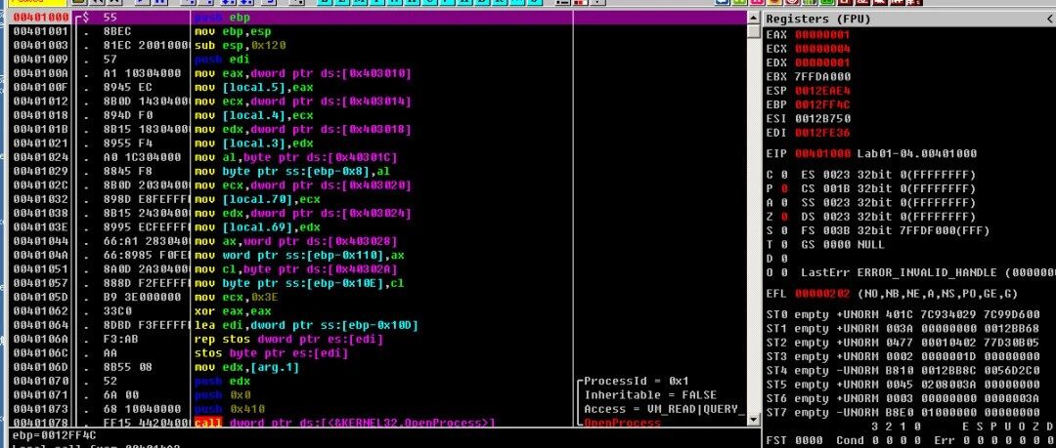The width and height of the screenshot is (1056, 448).
Task: Select 'mov byte ptr ss:[ebp-0x10E],cl' line
Action: [299, 283]
